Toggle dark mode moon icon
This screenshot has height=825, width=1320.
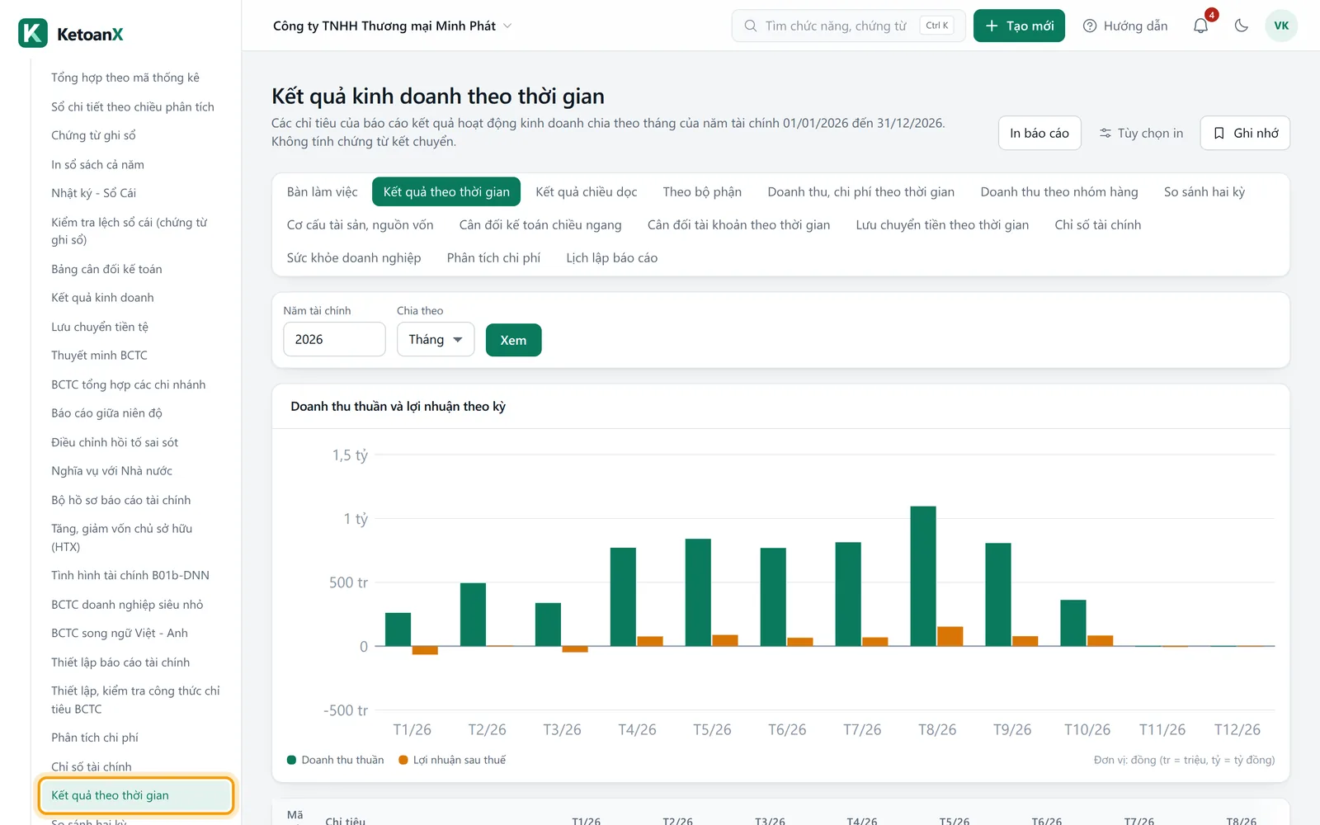click(1241, 26)
